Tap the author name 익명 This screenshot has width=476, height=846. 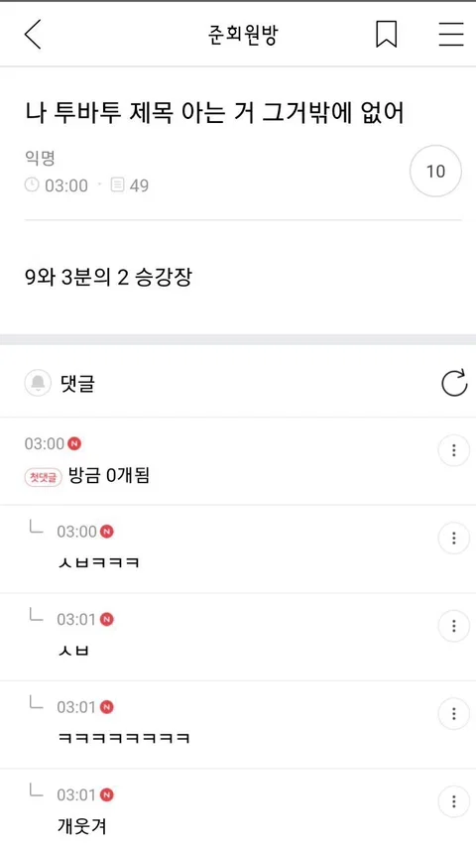pyautogui.click(x=41, y=158)
